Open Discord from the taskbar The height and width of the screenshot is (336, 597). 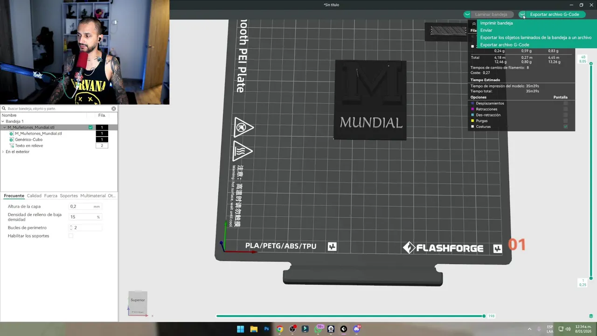tap(357, 329)
